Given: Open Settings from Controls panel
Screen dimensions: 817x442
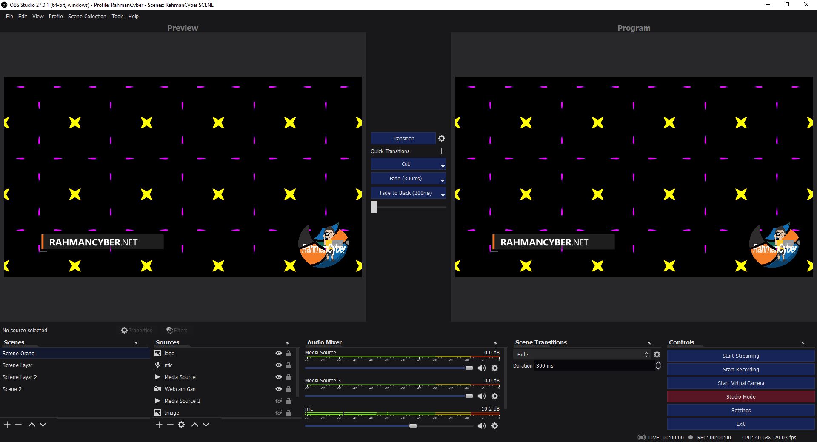Looking at the screenshot, I should 741,410.
